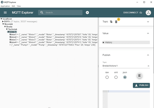Expand the $SYS topic tree node

3,21
